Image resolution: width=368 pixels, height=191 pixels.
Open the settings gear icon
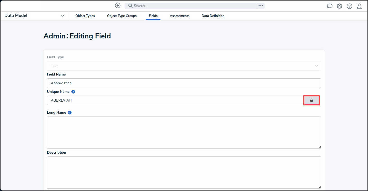[x=339, y=6]
